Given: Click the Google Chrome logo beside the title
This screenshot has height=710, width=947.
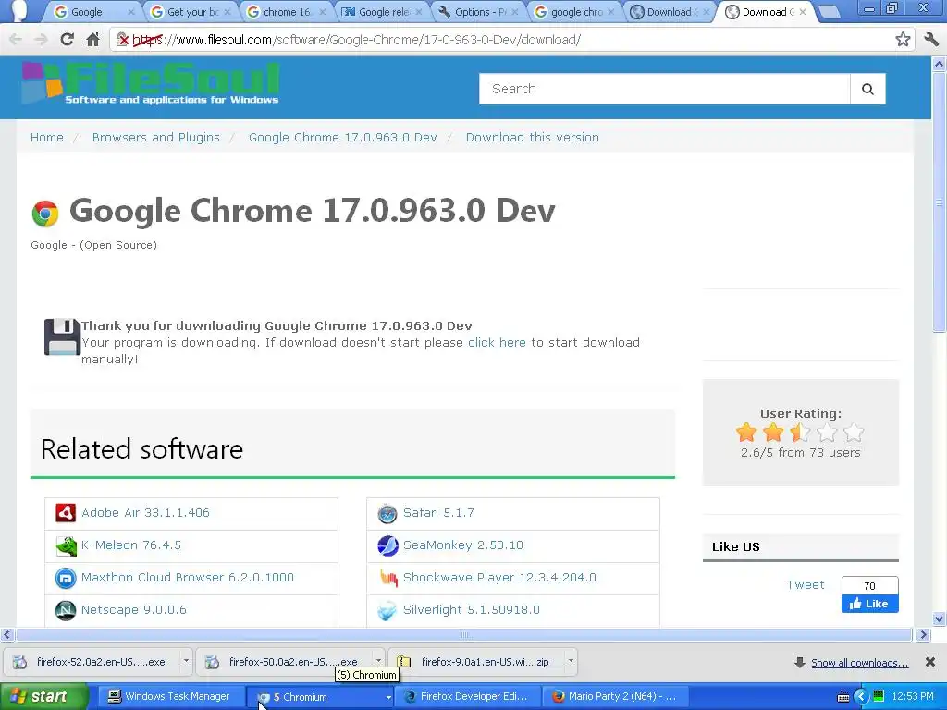Looking at the screenshot, I should coord(45,214).
